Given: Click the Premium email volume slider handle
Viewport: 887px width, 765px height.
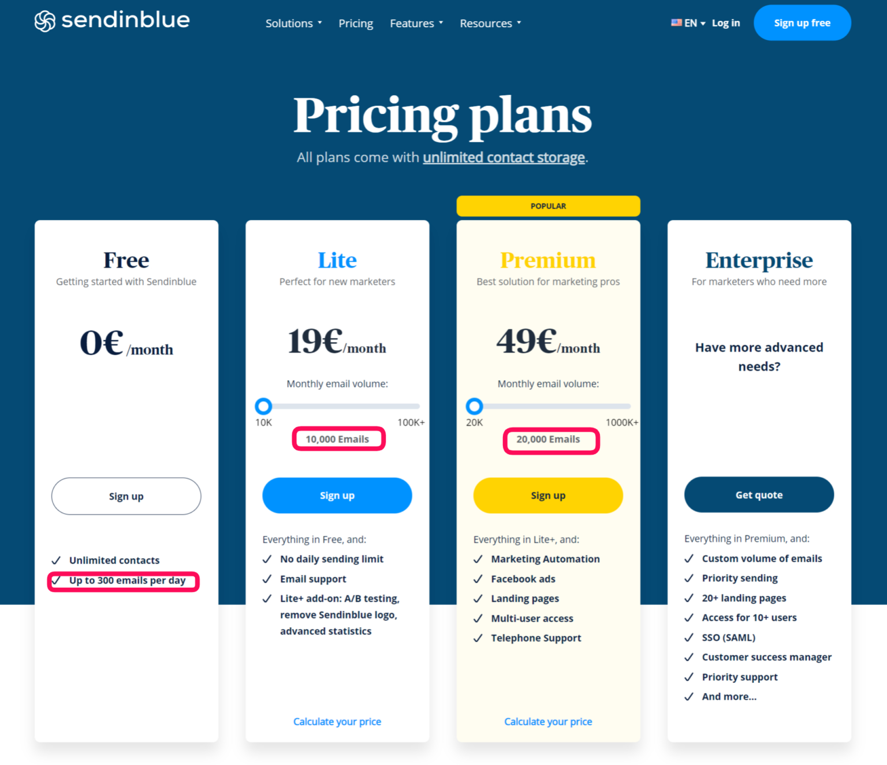Looking at the screenshot, I should pos(474,406).
